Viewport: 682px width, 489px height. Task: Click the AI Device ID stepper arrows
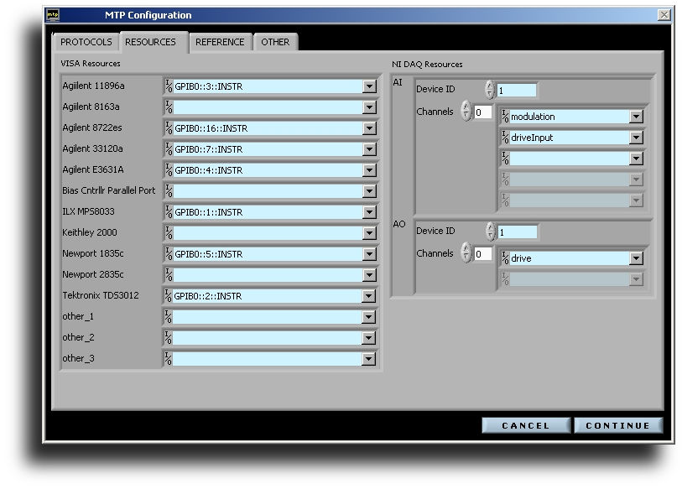point(490,90)
